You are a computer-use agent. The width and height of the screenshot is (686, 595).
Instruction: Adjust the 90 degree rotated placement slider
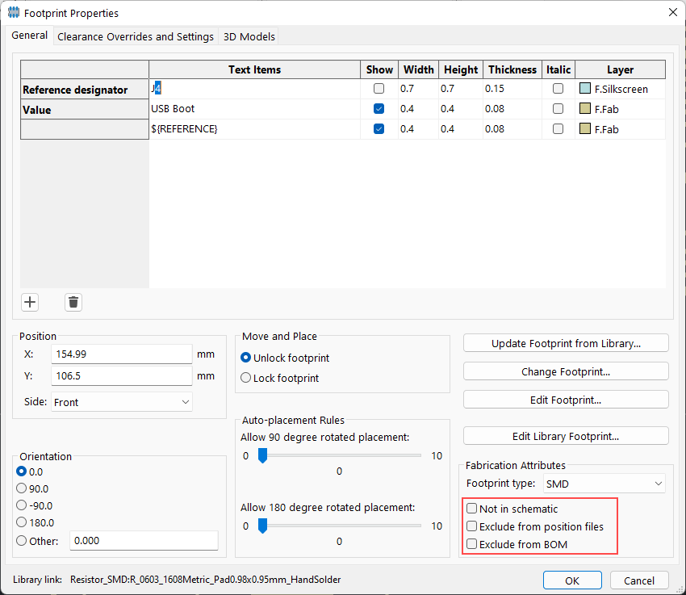pos(262,455)
